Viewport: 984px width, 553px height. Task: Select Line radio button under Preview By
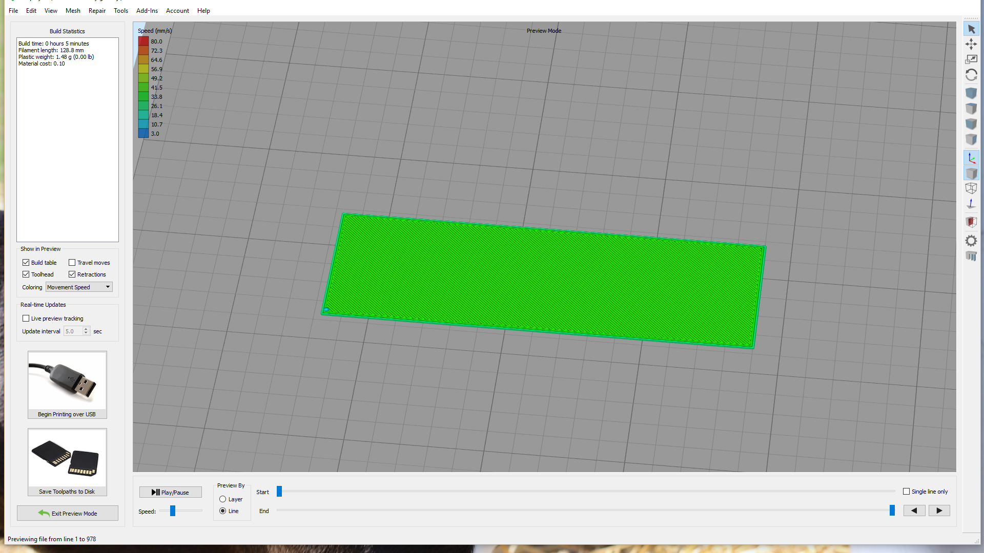coord(223,511)
